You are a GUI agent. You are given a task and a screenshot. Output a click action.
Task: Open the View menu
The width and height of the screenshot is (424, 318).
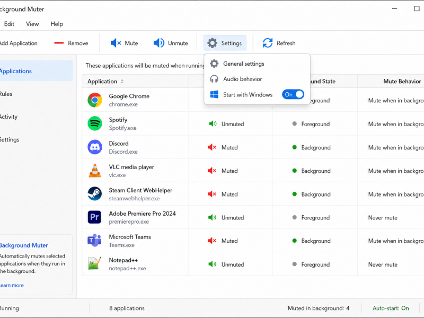[32, 24]
